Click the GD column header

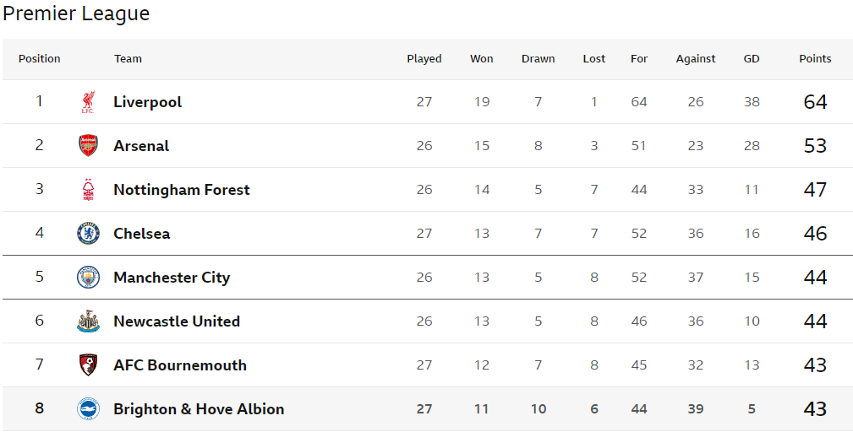click(x=752, y=58)
